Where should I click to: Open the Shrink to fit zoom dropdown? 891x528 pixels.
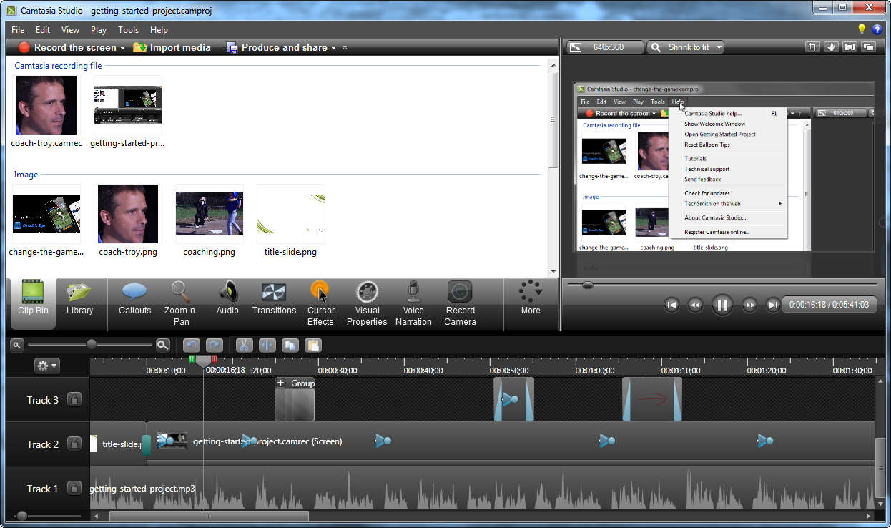coord(718,47)
